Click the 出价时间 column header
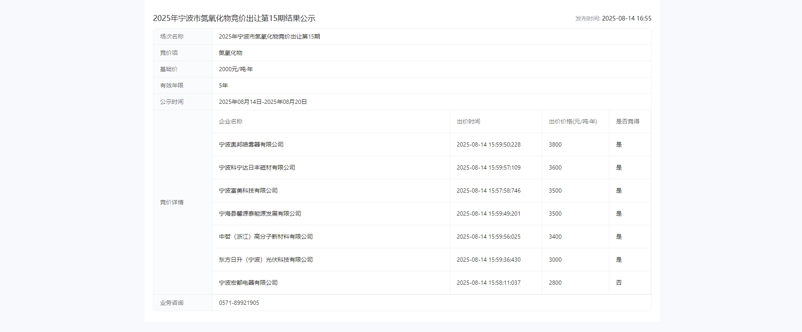This screenshot has width=802, height=332. pos(468,121)
